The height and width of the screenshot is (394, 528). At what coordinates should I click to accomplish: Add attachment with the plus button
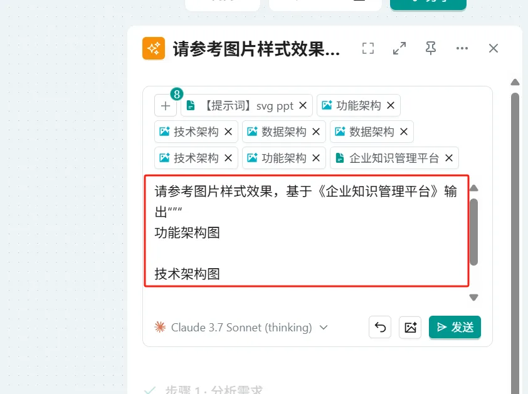point(166,106)
